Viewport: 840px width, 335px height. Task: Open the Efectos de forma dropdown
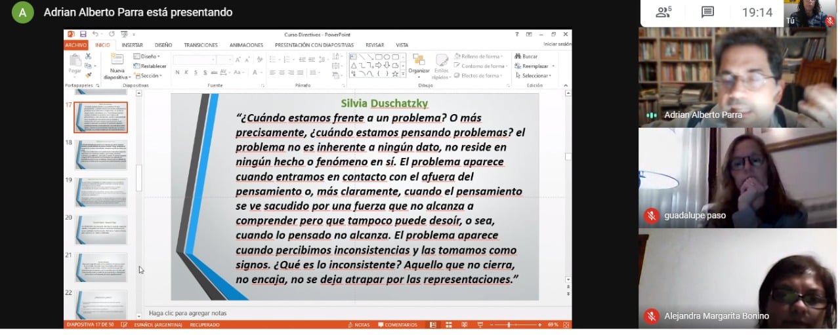[478, 76]
